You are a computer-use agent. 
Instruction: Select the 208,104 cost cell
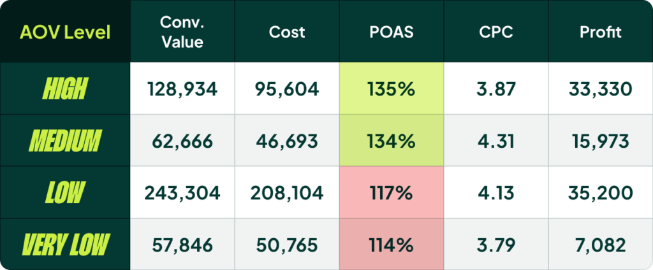coord(286,192)
